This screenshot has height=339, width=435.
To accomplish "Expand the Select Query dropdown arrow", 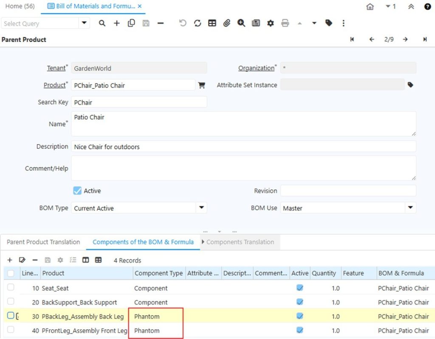I will pos(84,23).
